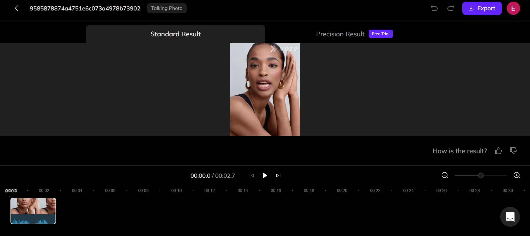The image size is (530, 236).
Task: Zoom out the timeline
Action: [445, 175]
